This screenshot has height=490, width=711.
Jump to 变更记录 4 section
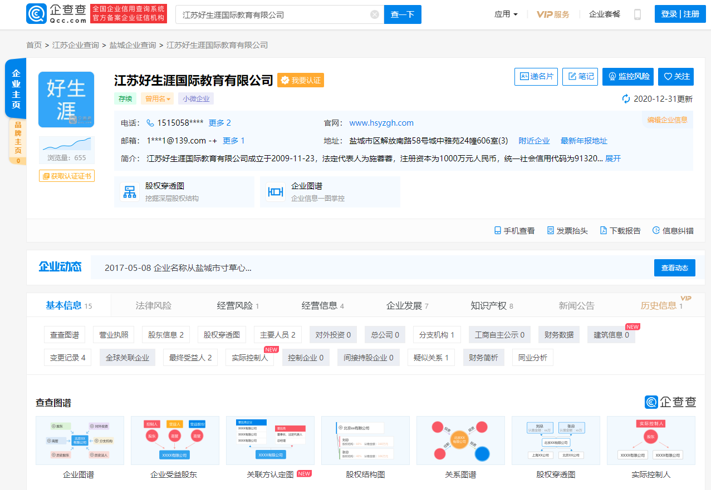tap(68, 358)
